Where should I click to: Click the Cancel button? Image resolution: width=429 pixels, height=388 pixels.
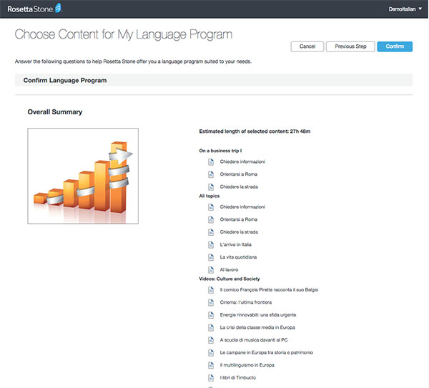pos(307,46)
